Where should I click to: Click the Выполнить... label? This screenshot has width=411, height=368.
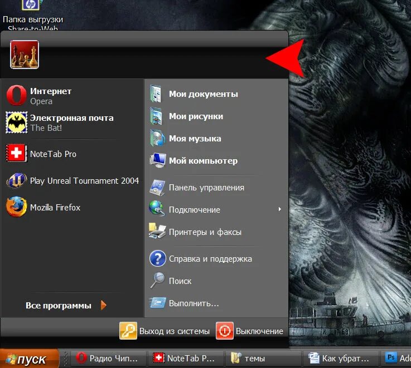pyautogui.click(x=194, y=303)
